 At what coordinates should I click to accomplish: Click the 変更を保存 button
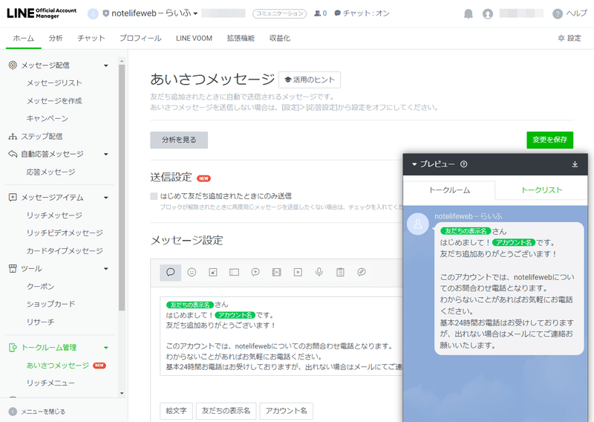549,140
